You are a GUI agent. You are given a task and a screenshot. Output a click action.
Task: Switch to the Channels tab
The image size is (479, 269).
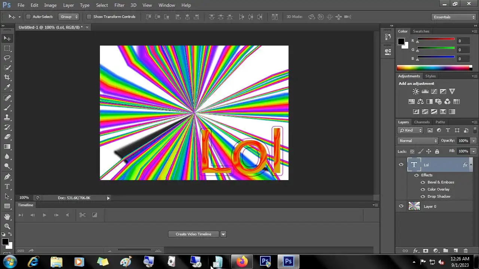click(x=422, y=122)
